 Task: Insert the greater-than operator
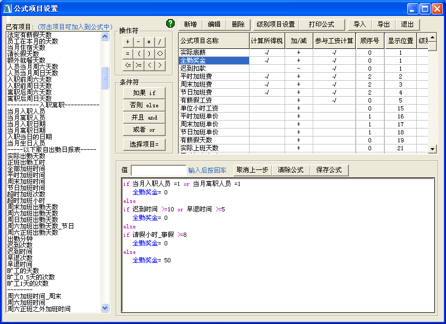pos(160,65)
